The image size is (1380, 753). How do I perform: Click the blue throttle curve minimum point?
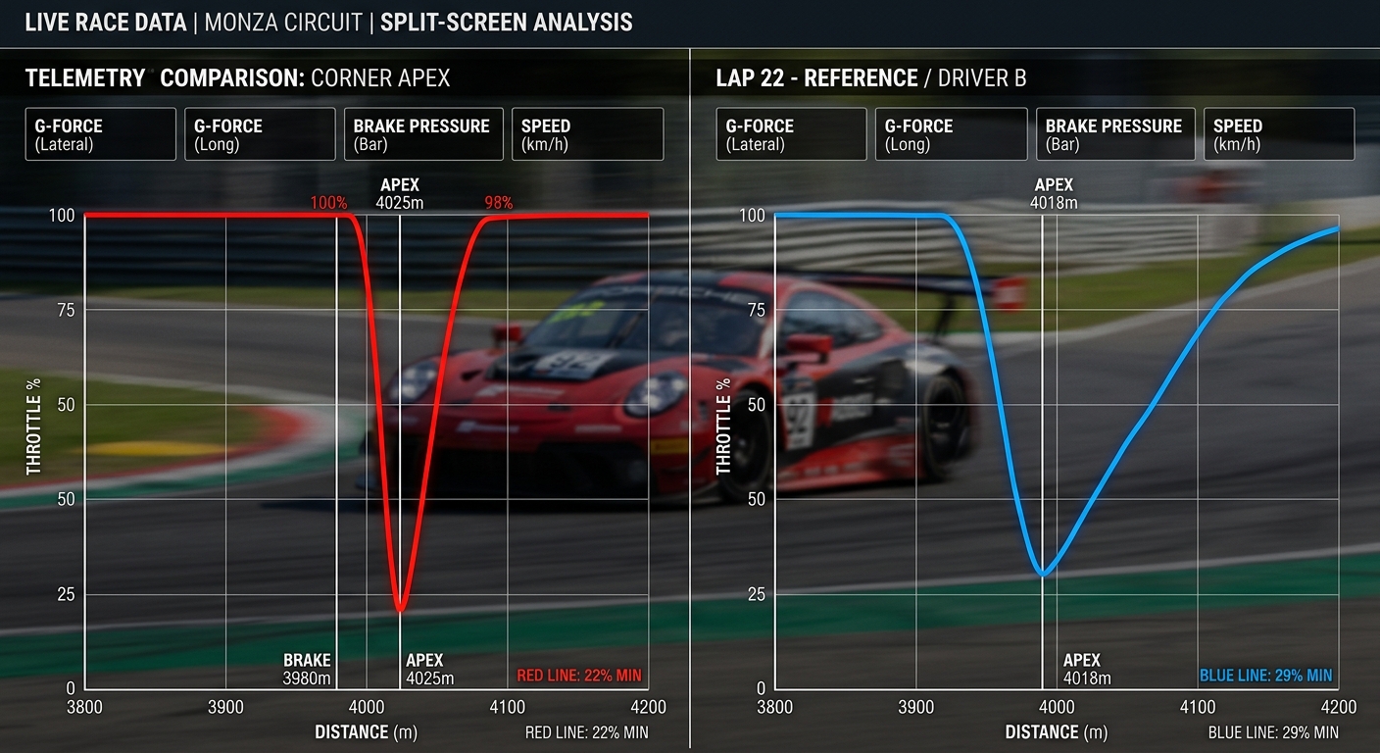pos(1045,575)
